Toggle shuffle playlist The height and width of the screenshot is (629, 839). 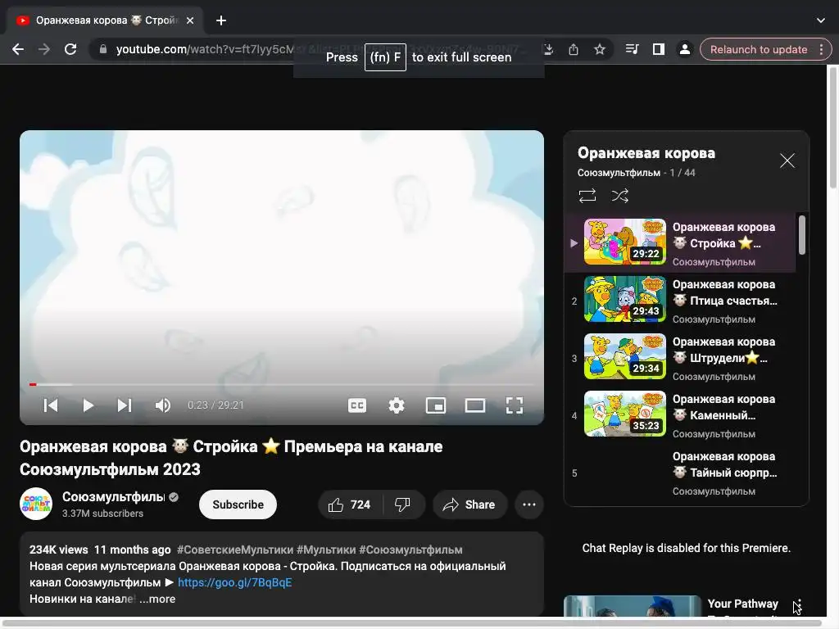(620, 196)
